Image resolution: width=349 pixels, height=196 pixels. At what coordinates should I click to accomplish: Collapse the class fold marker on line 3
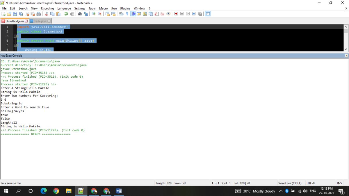coord(15,36)
